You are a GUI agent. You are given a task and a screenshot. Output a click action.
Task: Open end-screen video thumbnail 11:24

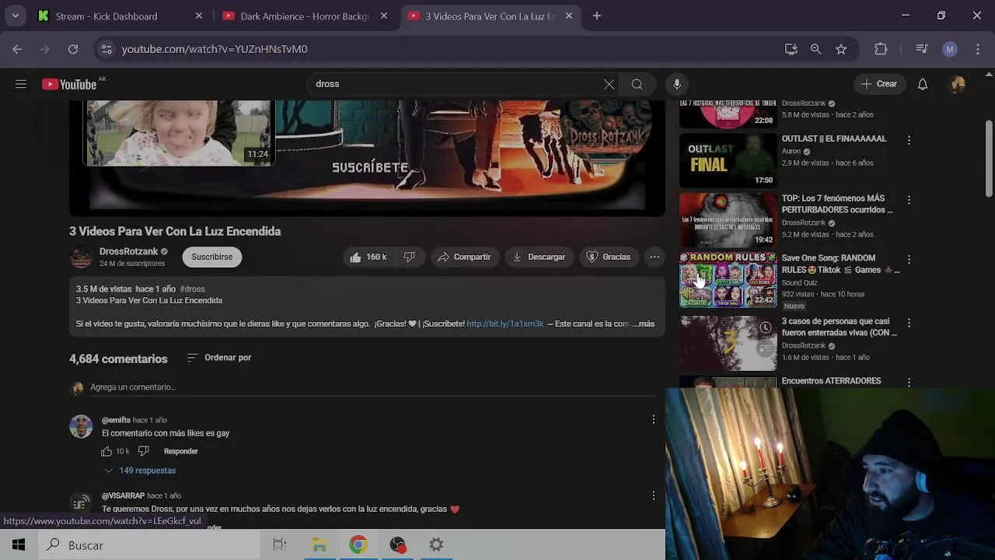coord(178,132)
